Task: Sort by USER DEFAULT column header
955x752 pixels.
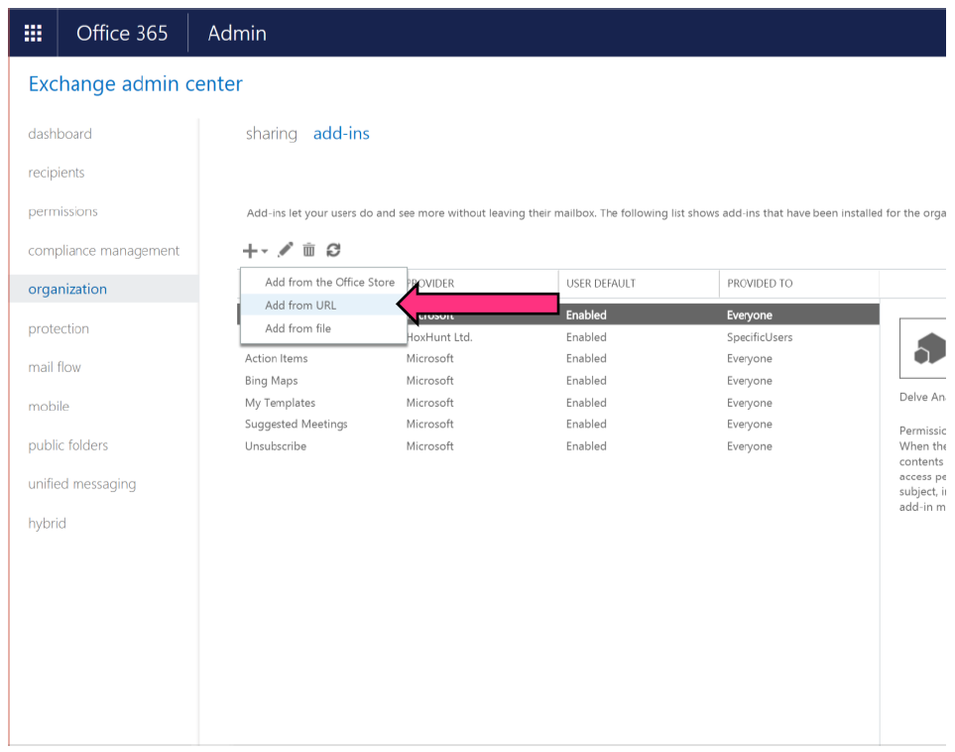Action: pos(601,284)
